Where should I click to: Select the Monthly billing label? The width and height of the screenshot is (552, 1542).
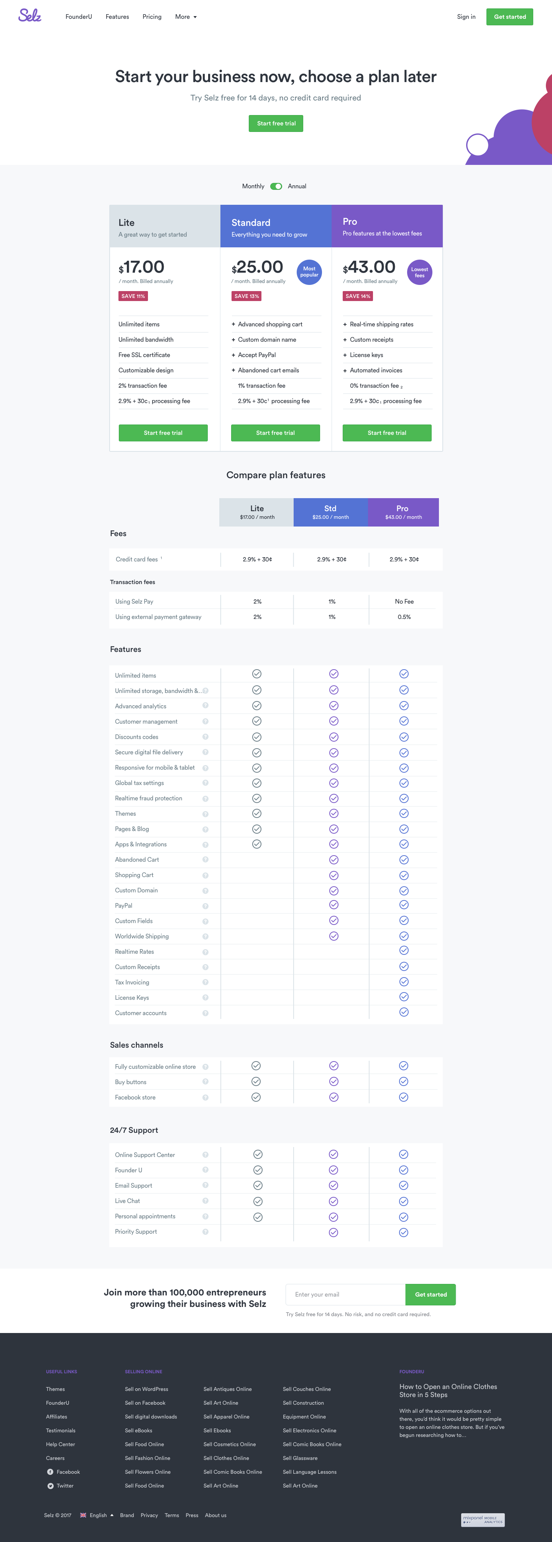point(253,186)
